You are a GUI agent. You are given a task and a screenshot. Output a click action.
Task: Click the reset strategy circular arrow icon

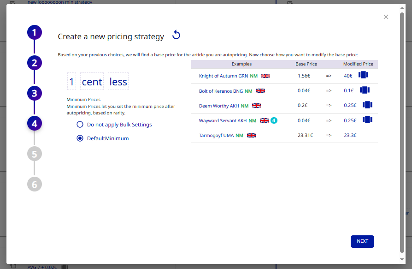pos(177,35)
